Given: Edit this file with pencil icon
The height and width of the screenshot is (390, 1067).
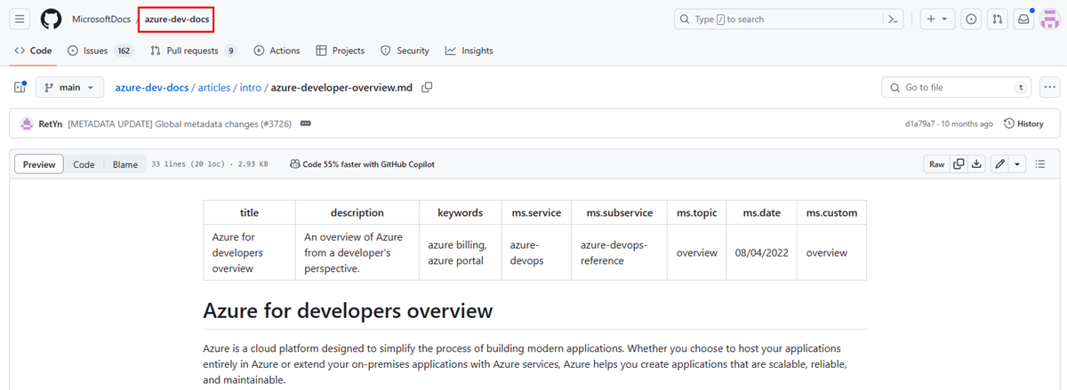Looking at the screenshot, I should (1000, 164).
